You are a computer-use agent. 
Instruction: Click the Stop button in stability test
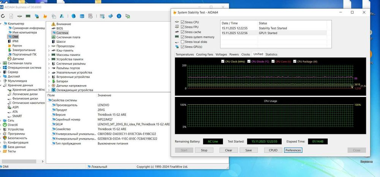[204, 150]
